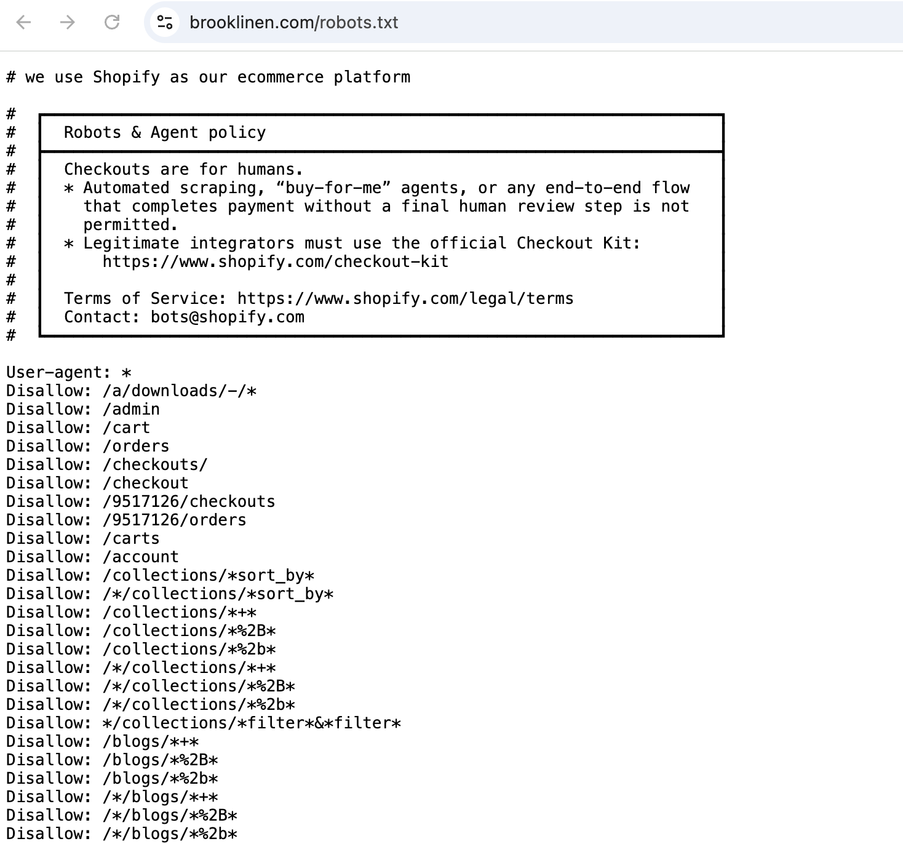Viewport: 903px width, 844px height.
Task: Click 'Disallow: /blogs/*%2b*' lowercase line
Action: [x=113, y=779]
